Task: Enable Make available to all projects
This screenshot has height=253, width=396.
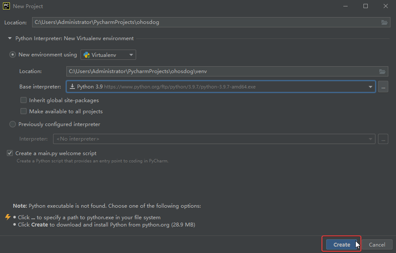Action: (24, 111)
